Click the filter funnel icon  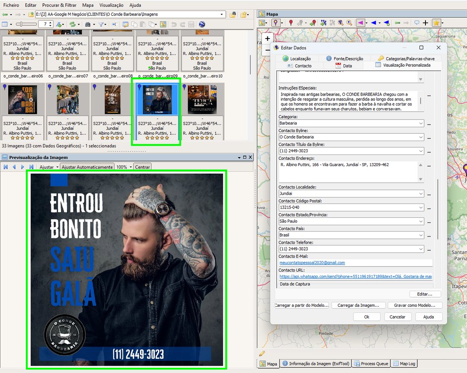click(101, 24)
